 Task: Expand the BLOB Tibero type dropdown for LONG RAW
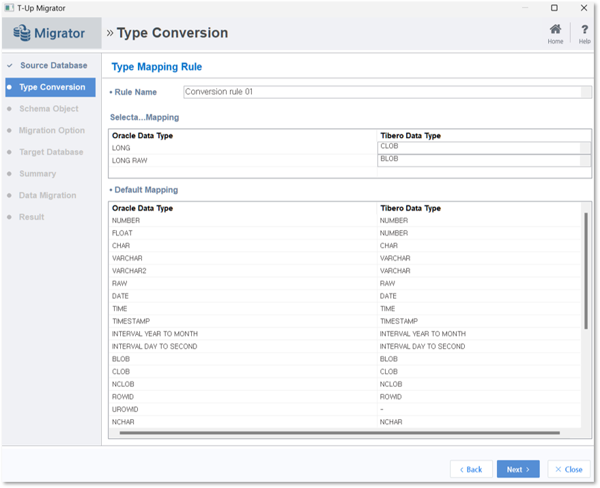pos(585,160)
